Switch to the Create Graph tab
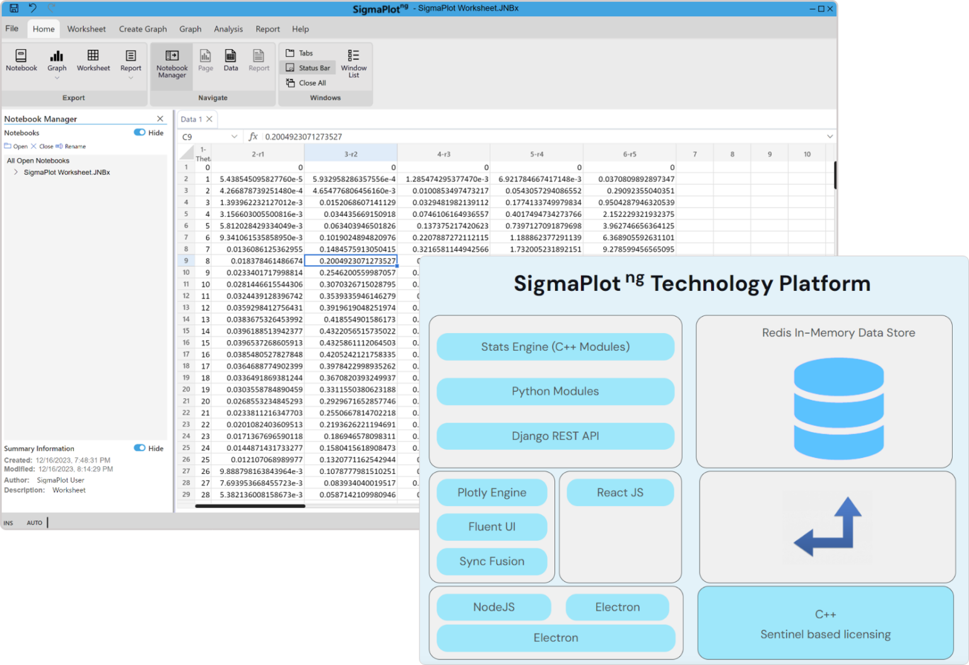The image size is (969, 665). point(143,29)
